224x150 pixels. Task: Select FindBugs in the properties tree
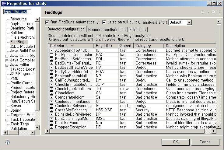(19, 42)
